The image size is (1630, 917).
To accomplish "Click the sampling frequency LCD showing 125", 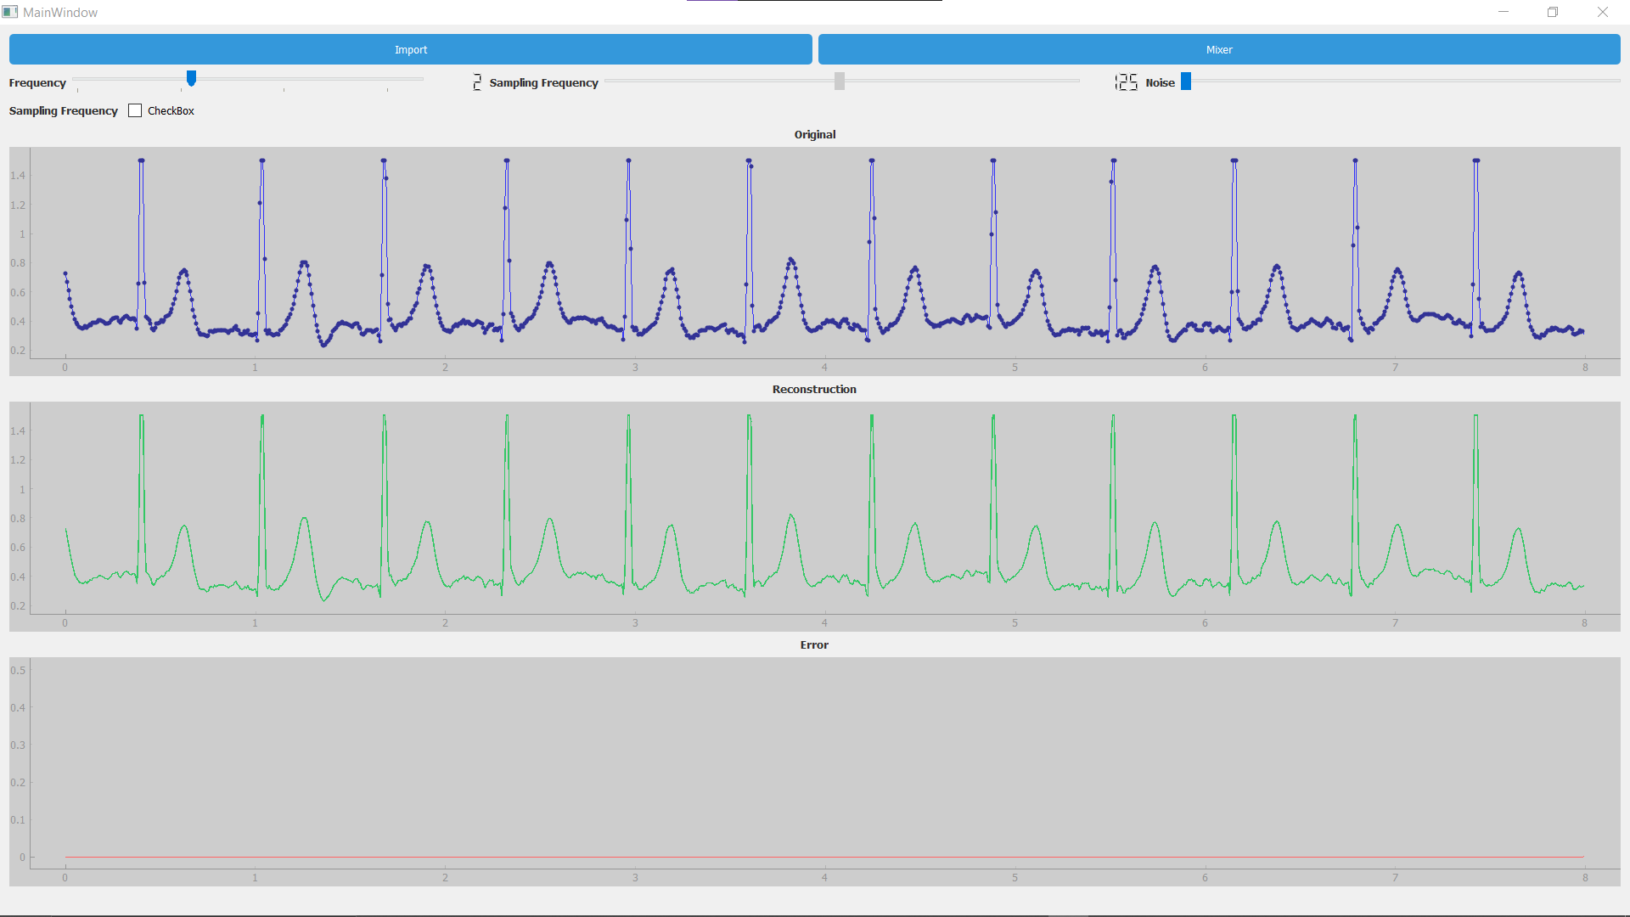I will click(x=1126, y=82).
